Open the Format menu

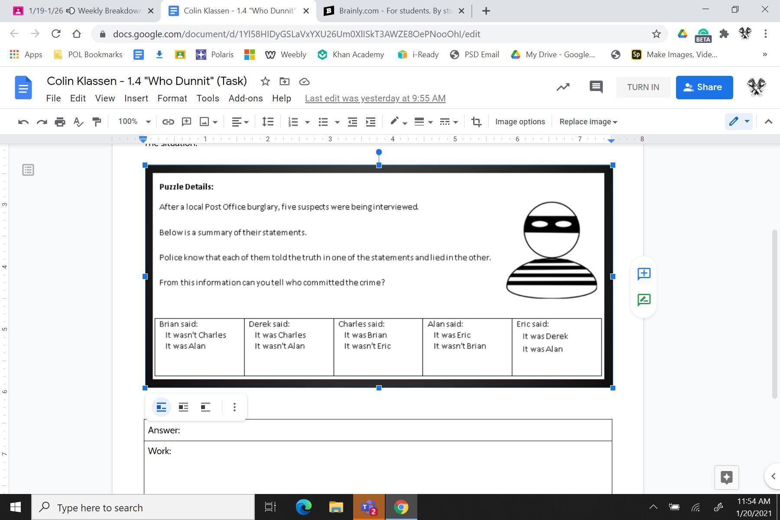pyautogui.click(x=172, y=98)
